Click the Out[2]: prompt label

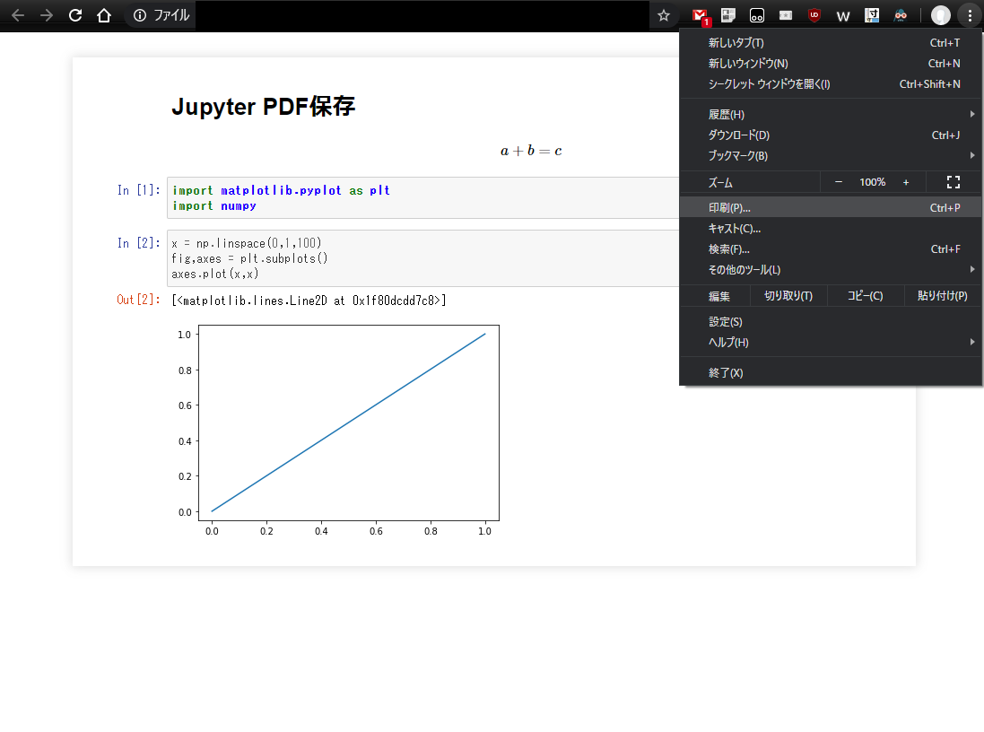[139, 300]
